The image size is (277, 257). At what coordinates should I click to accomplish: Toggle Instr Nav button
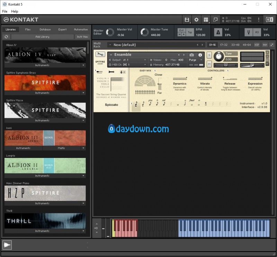tap(82, 37)
